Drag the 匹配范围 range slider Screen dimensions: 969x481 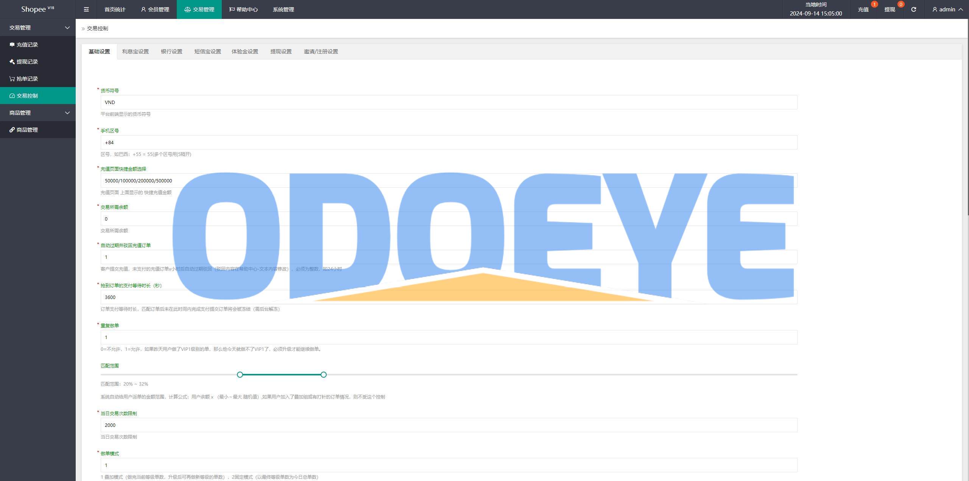pyautogui.click(x=240, y=374)
